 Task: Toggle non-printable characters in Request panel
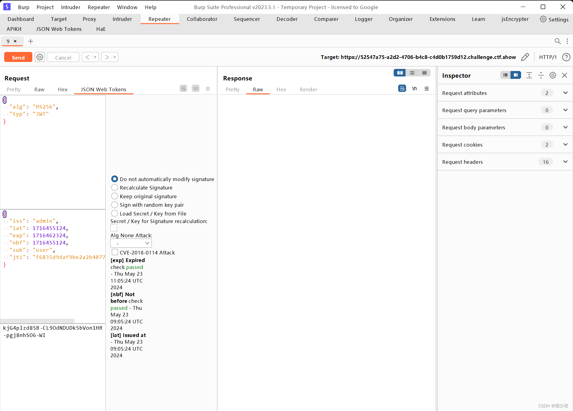pyautogui.click(x=196, y=89)
